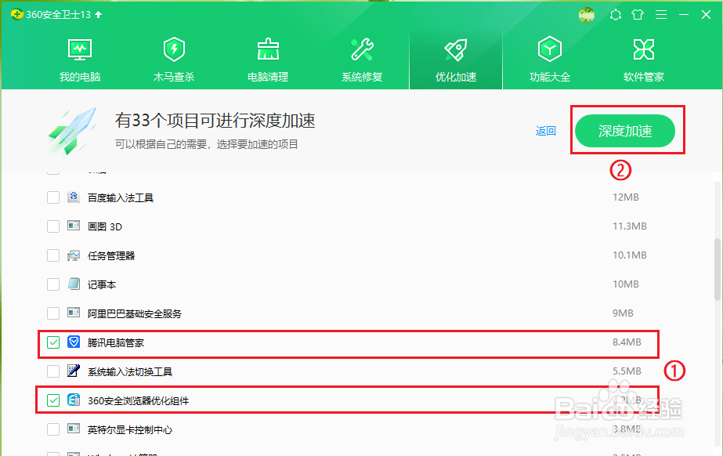Click the 深度加速 button
Viewport: 723px width, 456px height.
pos(625,131)
